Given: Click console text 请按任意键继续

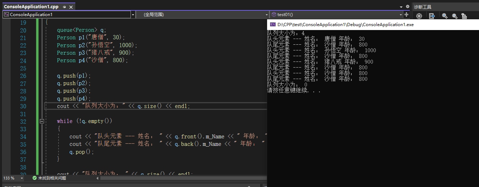Looking at the screenshot, I should [294, 90].
